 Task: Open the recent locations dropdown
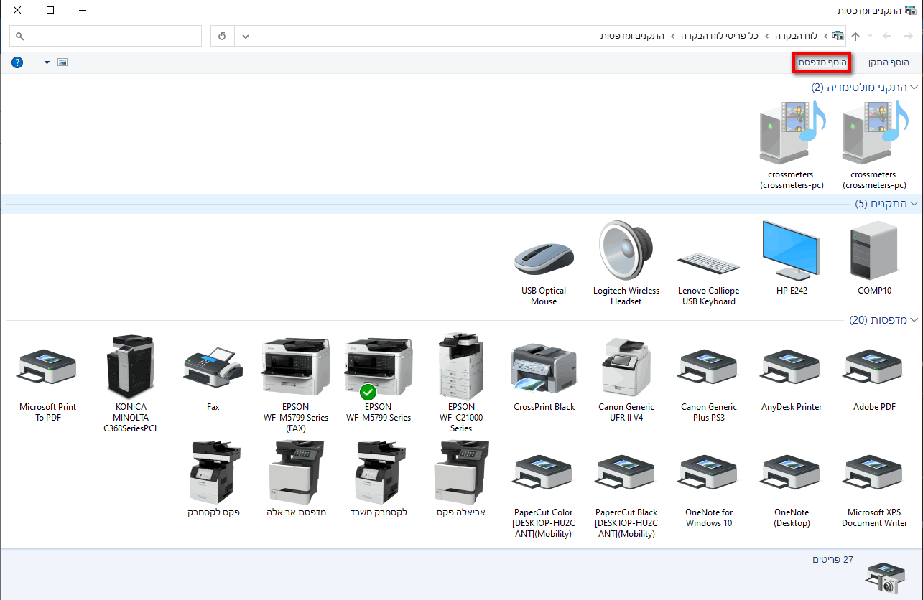(871, 36)
